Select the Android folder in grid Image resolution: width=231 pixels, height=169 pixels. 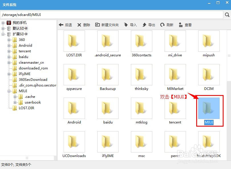click(74, 108)
